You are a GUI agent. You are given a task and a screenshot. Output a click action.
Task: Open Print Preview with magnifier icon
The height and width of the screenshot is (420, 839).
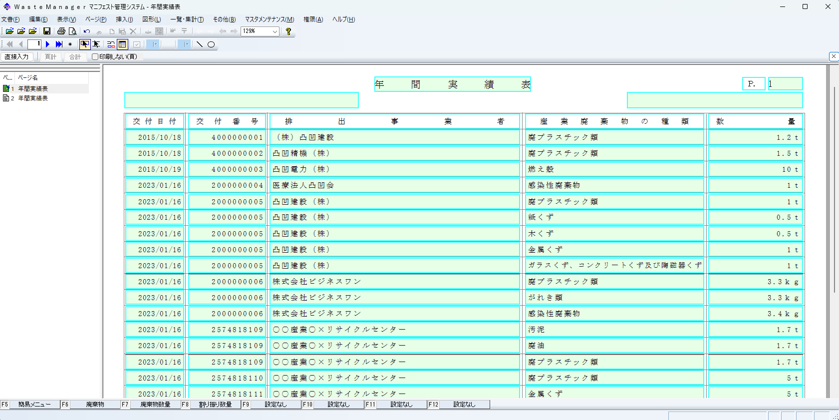73,31
